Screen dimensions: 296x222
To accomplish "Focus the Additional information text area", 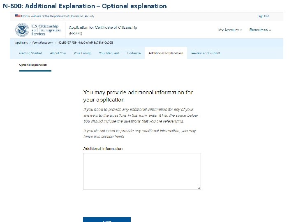I will click(x=142, y=171).
